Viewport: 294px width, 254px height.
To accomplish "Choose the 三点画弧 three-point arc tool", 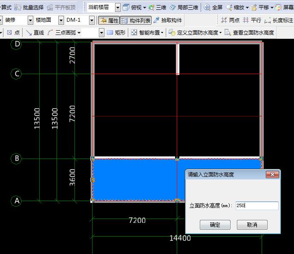I will 62,33.
